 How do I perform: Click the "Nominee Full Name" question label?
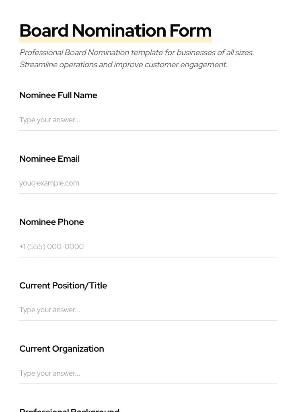58,95
